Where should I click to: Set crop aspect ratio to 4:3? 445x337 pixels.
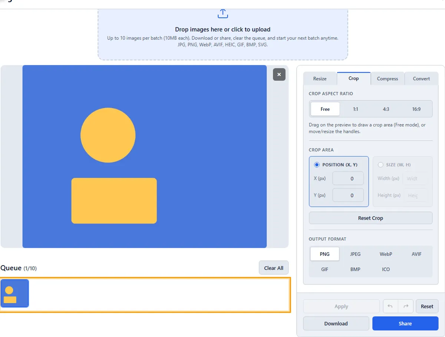[386, 109]
